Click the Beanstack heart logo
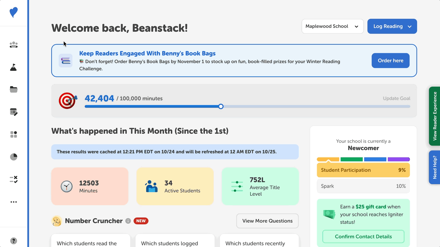This screenshot has height=247, width=440. pos(14,13)
